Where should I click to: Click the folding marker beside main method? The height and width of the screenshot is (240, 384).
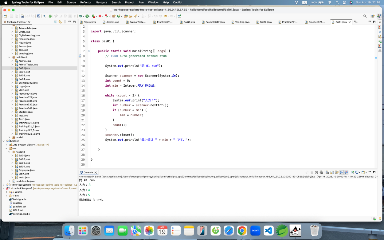[x=89, y=51]
